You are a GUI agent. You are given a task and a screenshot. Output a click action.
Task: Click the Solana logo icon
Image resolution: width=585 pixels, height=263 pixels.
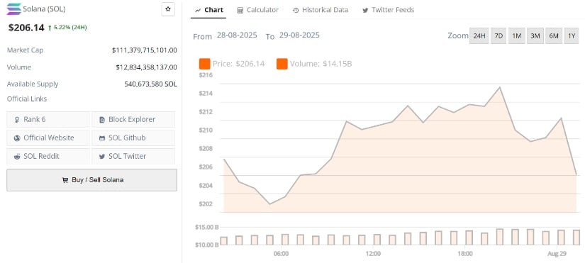point(14,9)
